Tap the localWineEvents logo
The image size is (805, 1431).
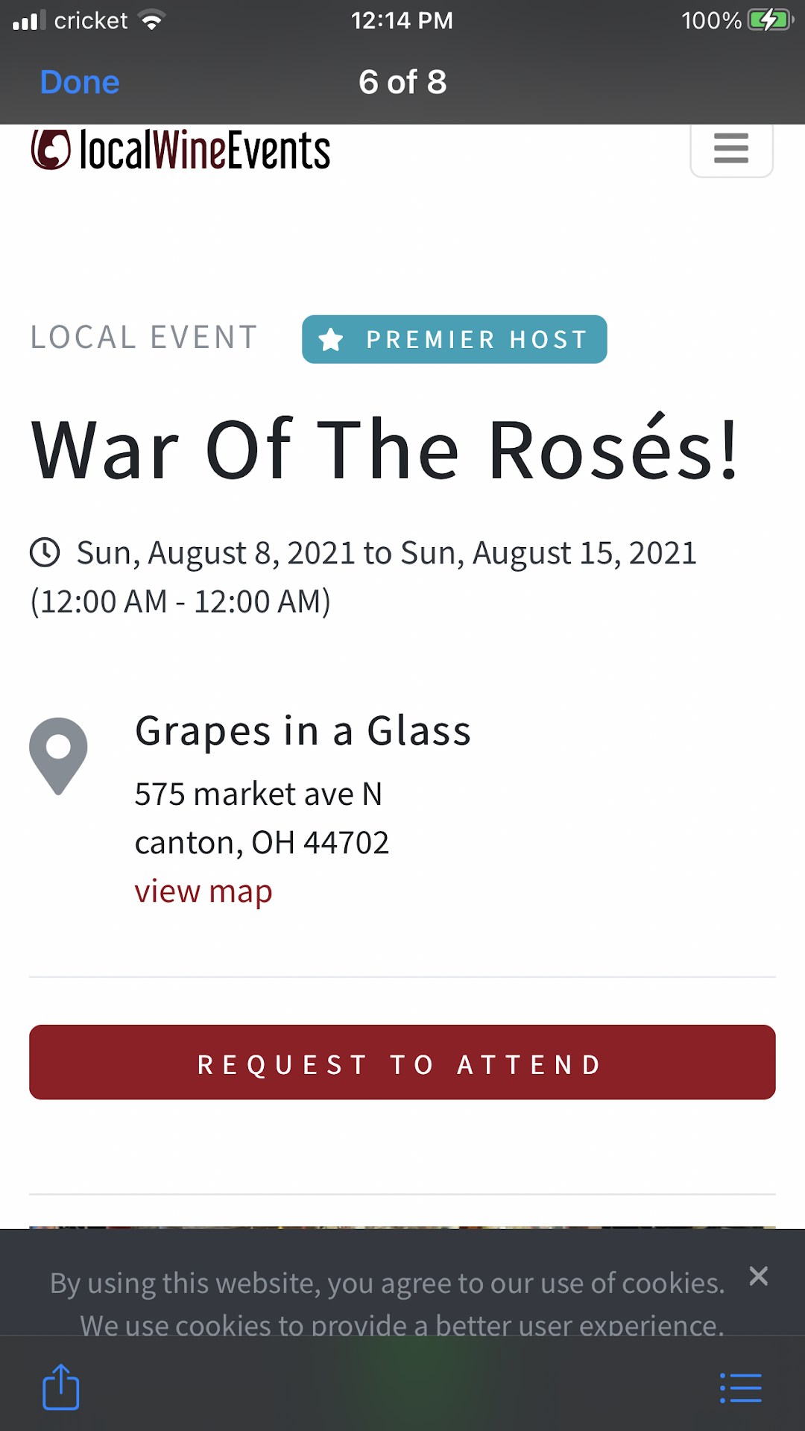(180, 150)
